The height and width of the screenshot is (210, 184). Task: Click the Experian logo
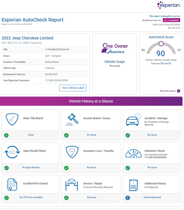point(169,5)
